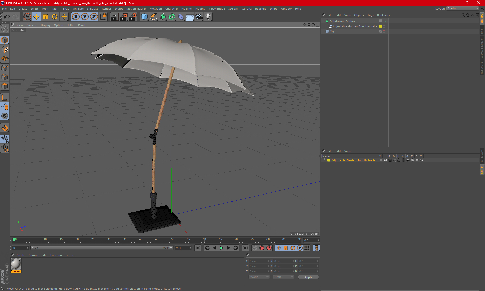This screenshot has height=291, width=485.
Task: Add a Camera object
Action: (x=199, y=17)
